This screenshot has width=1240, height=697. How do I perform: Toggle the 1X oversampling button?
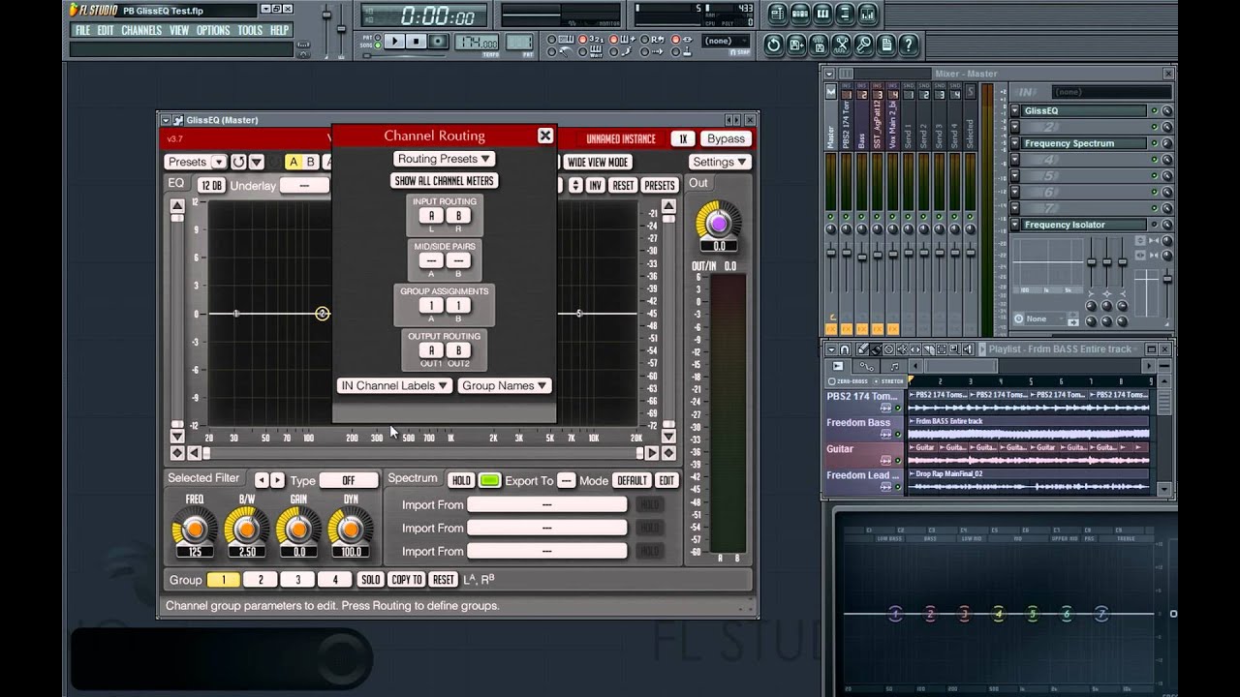pos(683,138)
